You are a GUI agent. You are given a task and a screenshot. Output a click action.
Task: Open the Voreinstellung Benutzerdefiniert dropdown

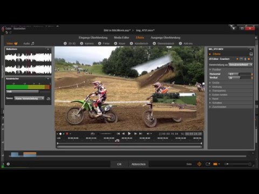point(241,65)
